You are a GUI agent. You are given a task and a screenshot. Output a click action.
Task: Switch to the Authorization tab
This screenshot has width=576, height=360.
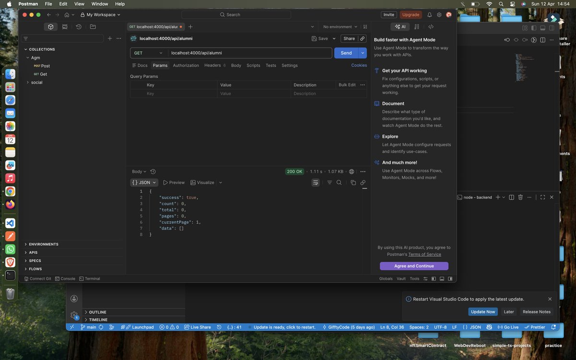(x=186, y=65)
